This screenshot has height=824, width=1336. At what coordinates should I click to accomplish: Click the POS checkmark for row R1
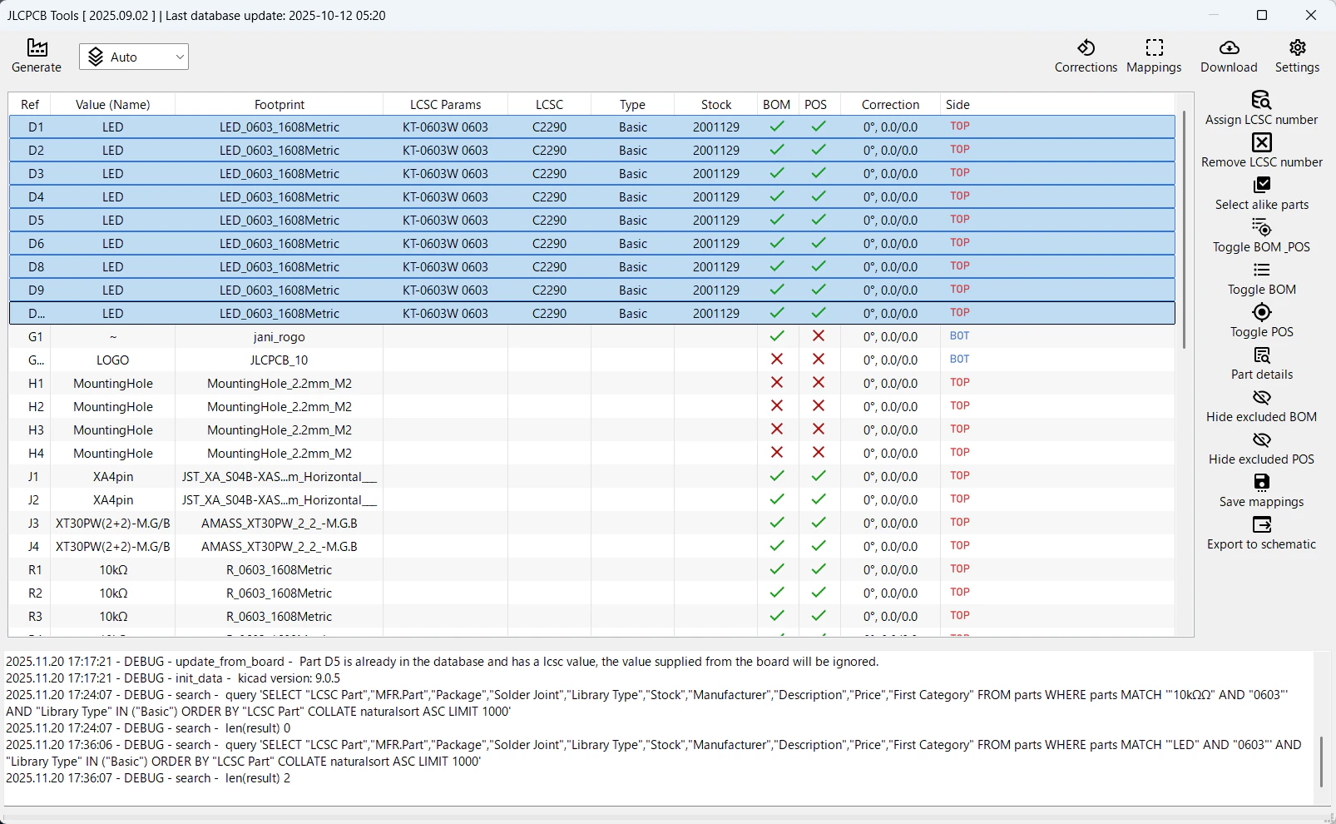pyautogui.click(x=819, y=569)
